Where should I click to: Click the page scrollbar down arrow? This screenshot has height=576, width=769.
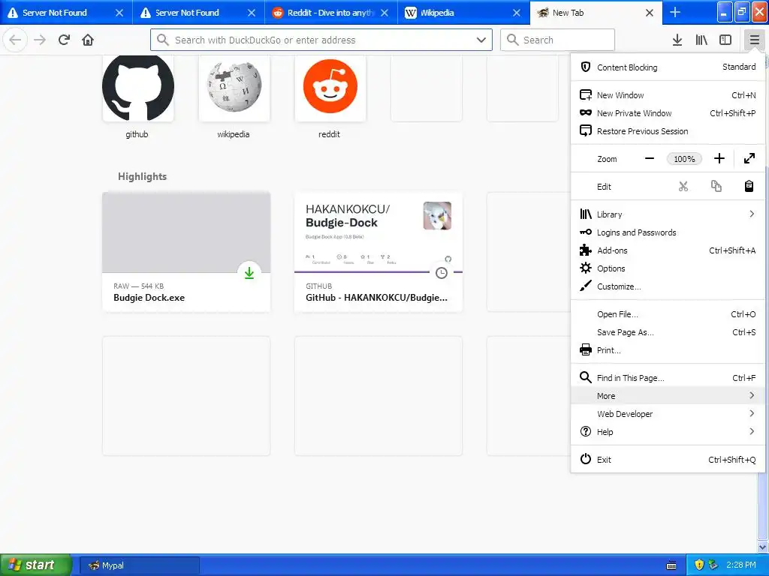[762, 547]
